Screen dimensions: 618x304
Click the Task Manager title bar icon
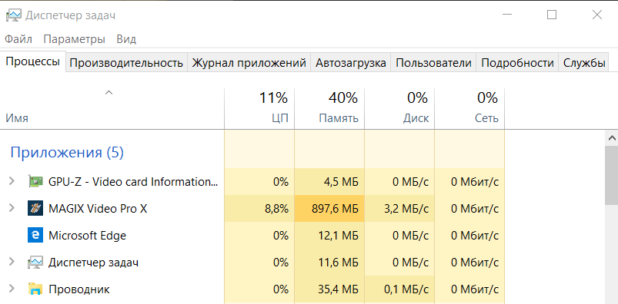click(13, 15)
